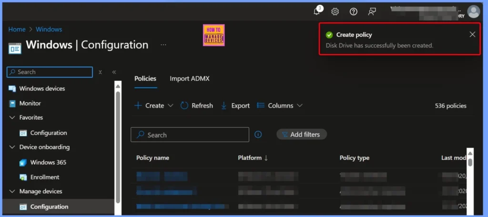
Task: Dismiss the Create policy notification
Action: click(472, 35)
